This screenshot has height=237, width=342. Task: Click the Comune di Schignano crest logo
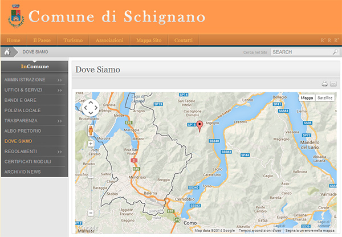tap(15, 17)
